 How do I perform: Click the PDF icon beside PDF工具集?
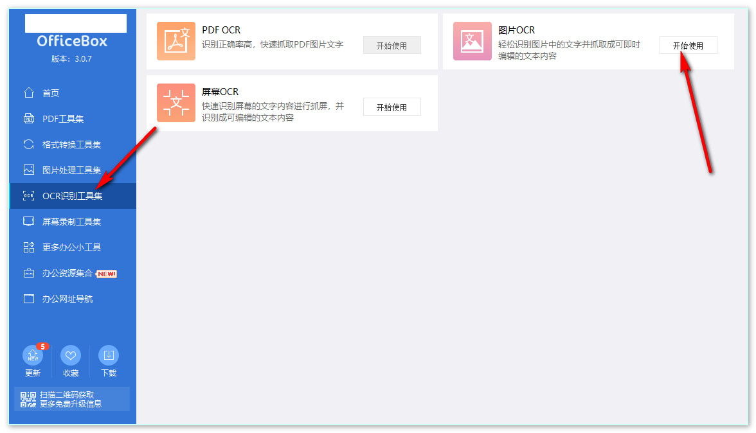(29, 118)
